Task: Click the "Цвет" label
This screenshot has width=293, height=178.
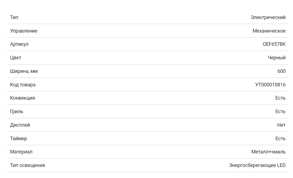Action: coord(15,58)
